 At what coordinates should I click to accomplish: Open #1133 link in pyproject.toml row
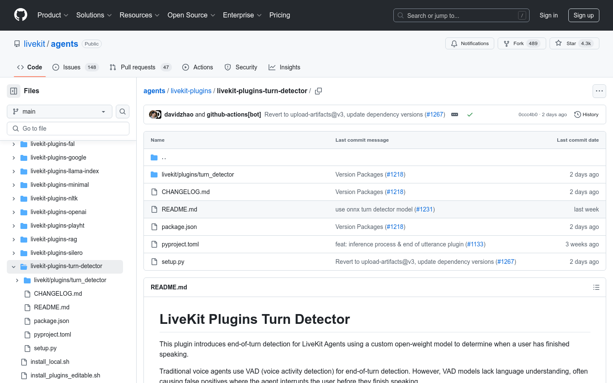tap(475, 244)
